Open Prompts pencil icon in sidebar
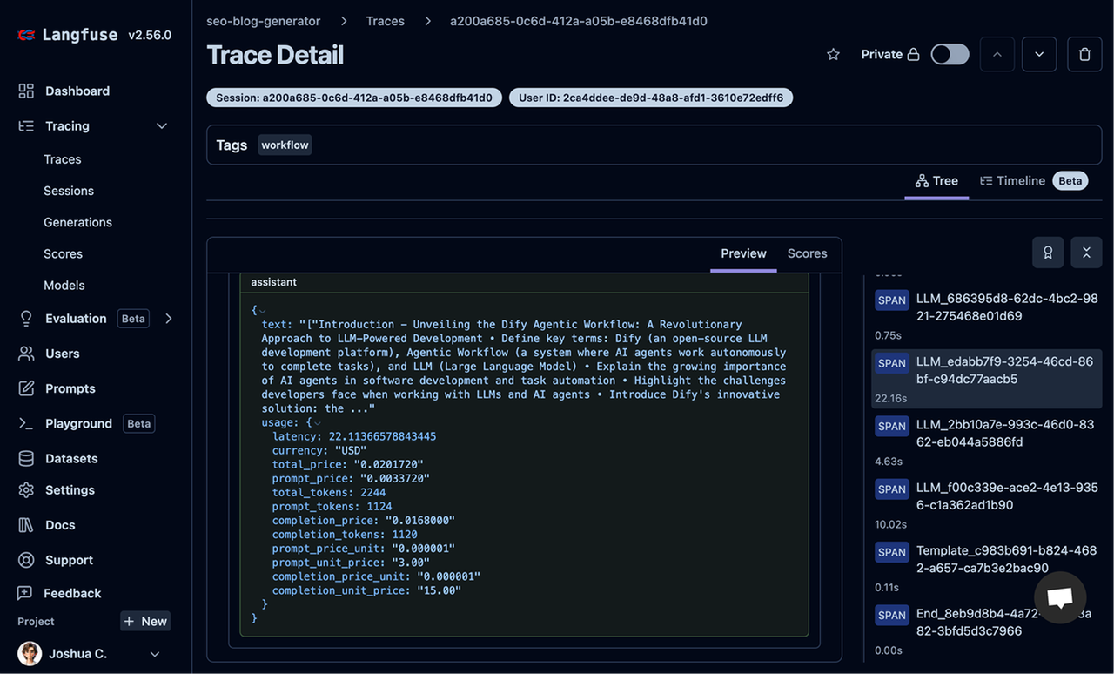 coord(26,388)
